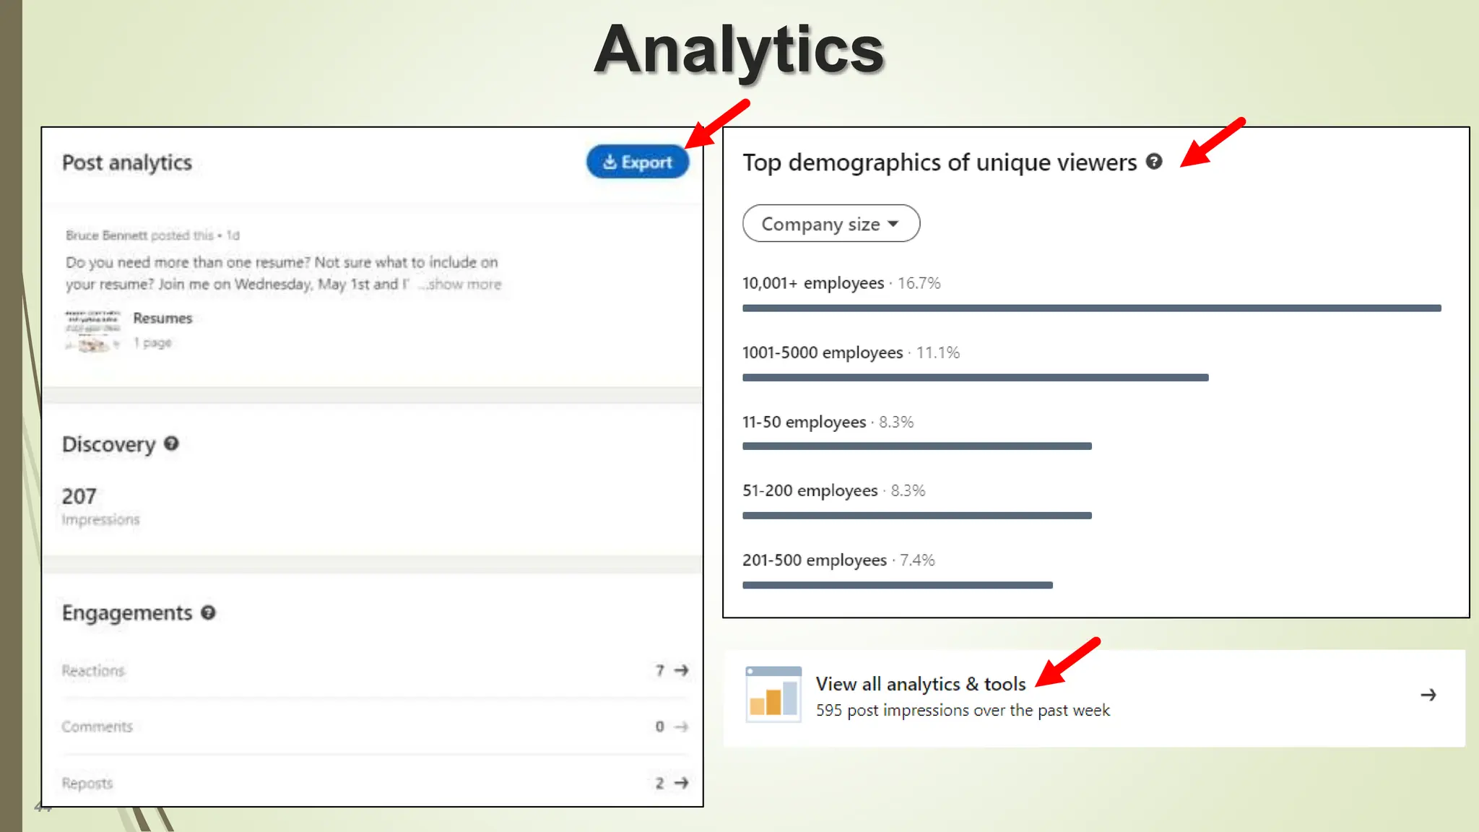Click the blue Export button

638,162
